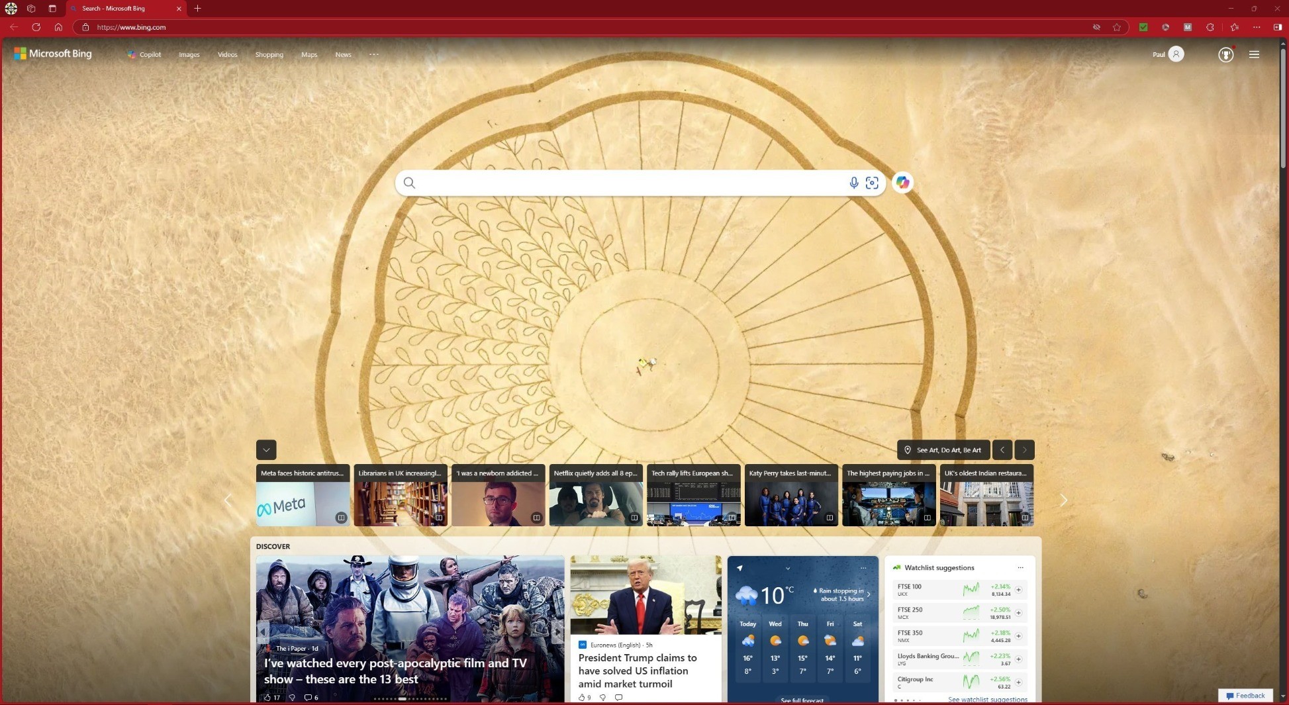Open the News section
1289x705 pixels.
(343, 54)
